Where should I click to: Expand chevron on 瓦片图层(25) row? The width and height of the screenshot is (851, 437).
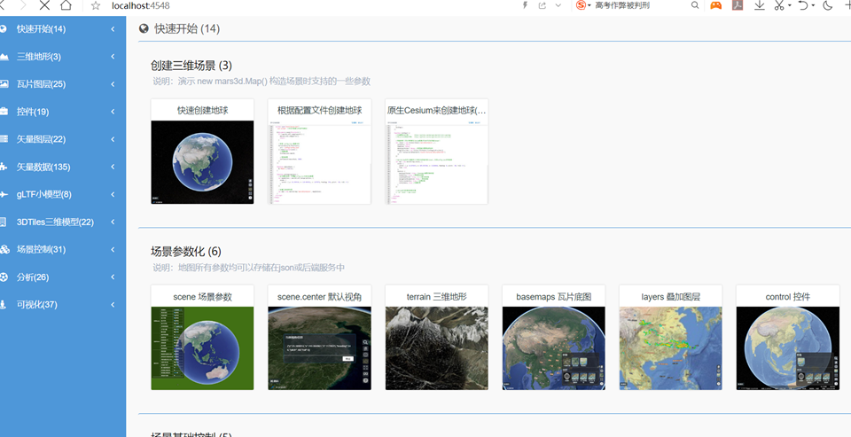pyautogui.click(x=113, y=84)
